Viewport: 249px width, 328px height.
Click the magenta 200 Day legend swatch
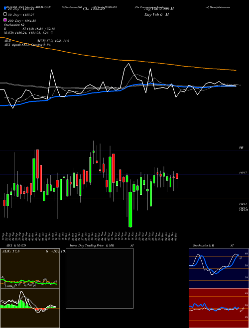[5, 20]
